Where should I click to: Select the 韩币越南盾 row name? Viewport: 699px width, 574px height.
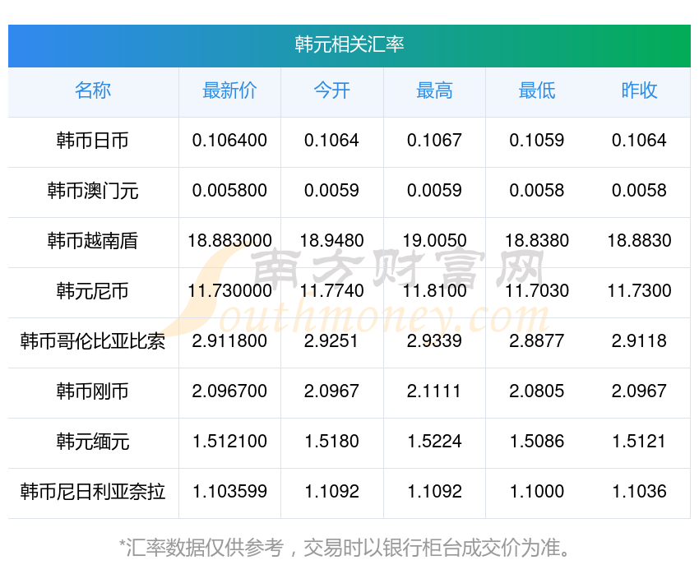pyautogui.click(x=93, y=241)
